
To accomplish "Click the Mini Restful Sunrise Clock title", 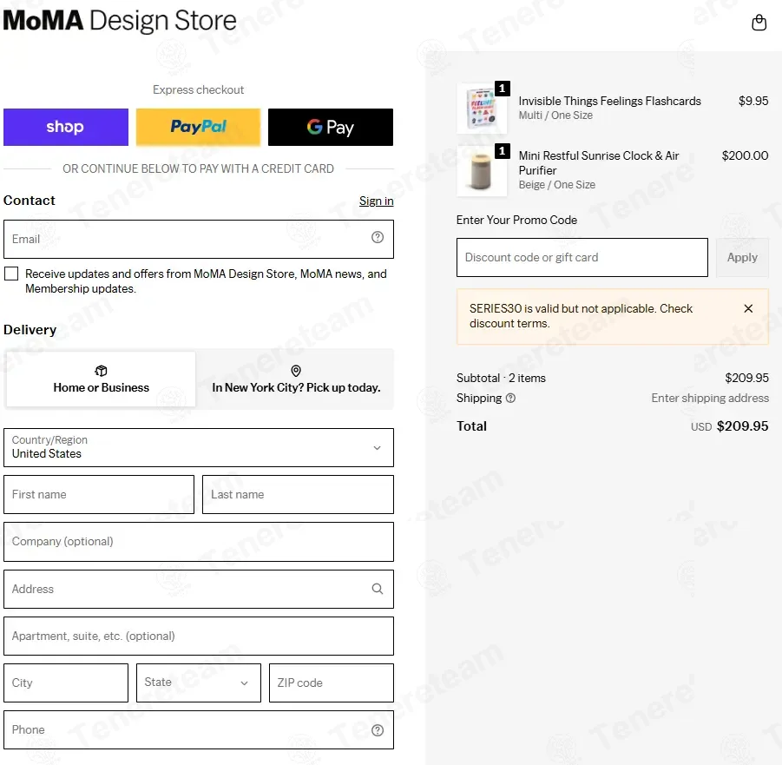I will pyautogui.click(x=599, y=163).
